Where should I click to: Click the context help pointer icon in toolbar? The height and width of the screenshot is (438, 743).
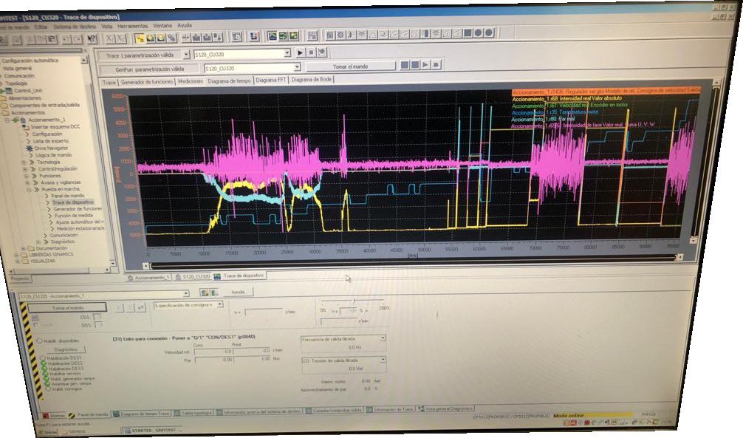[92, 39]
